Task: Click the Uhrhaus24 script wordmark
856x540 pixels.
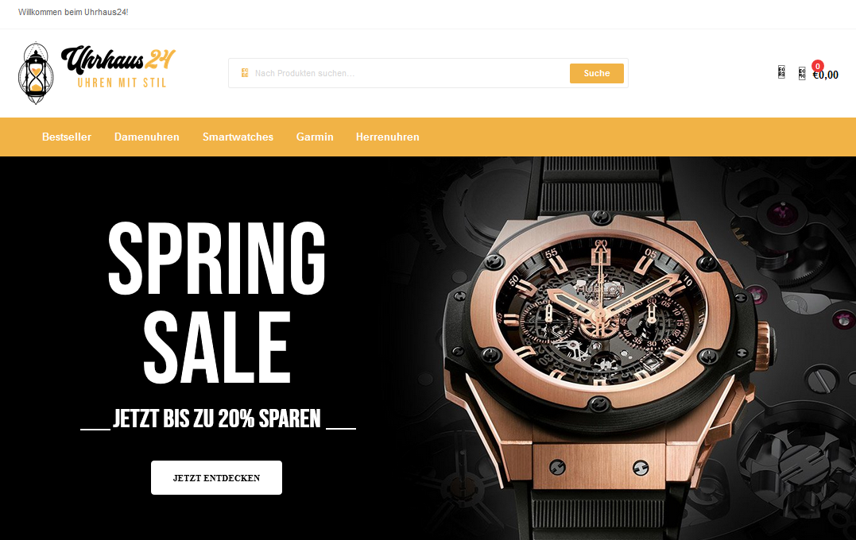Action: [x=118, y=60]
